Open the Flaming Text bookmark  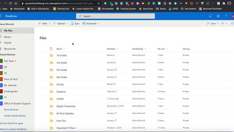61,9
